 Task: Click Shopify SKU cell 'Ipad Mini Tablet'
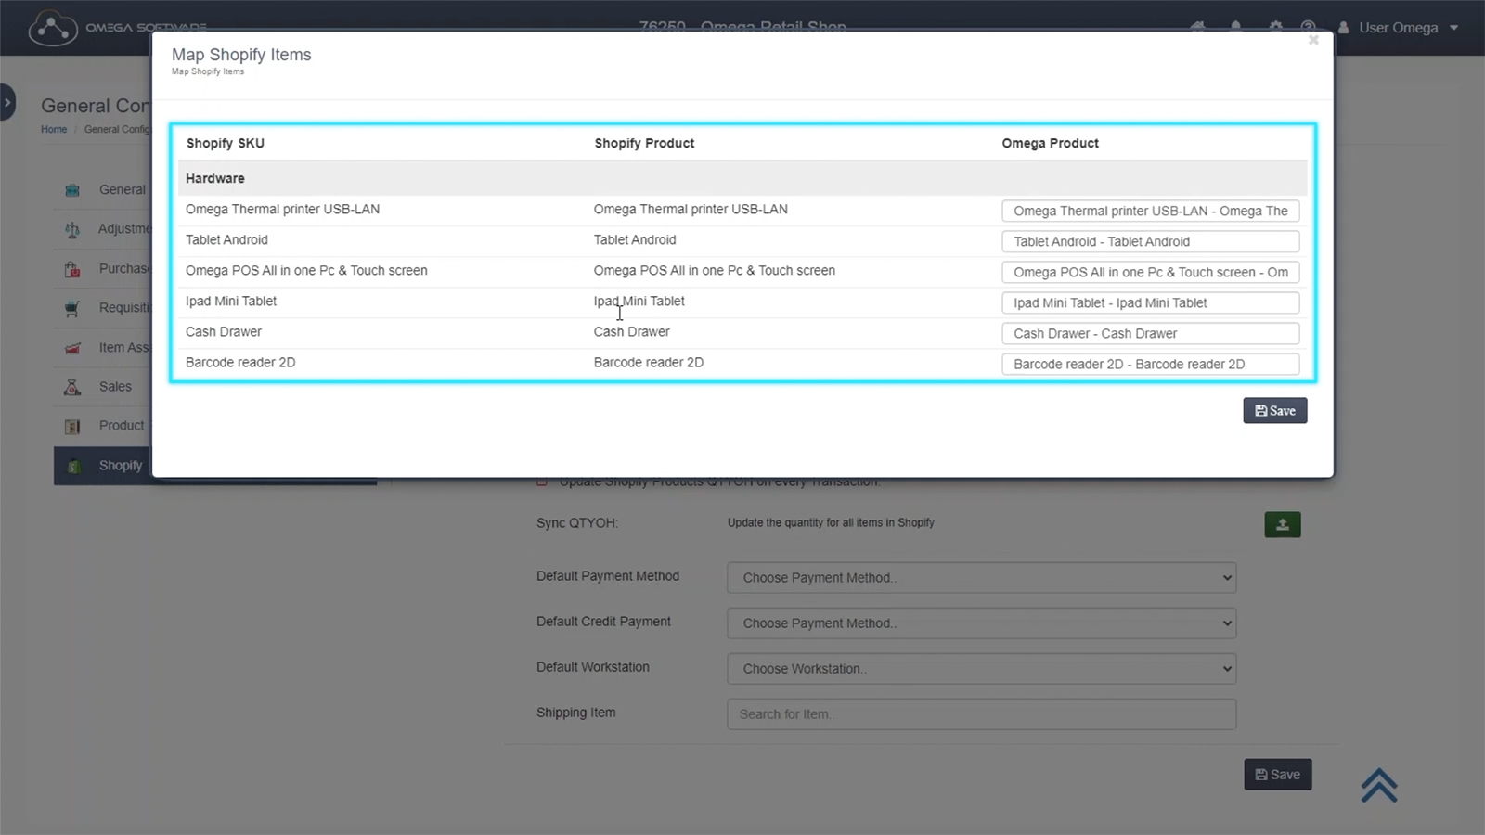pos(231,301)
